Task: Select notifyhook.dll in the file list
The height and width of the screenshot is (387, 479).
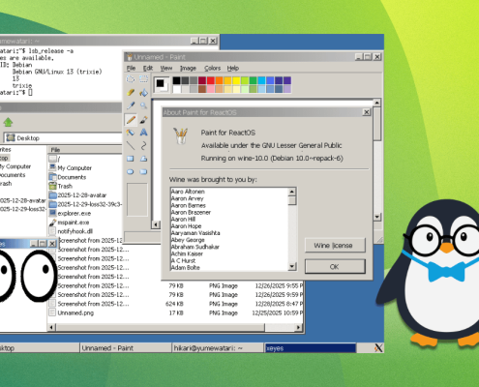Action: [x=75, y=231]
